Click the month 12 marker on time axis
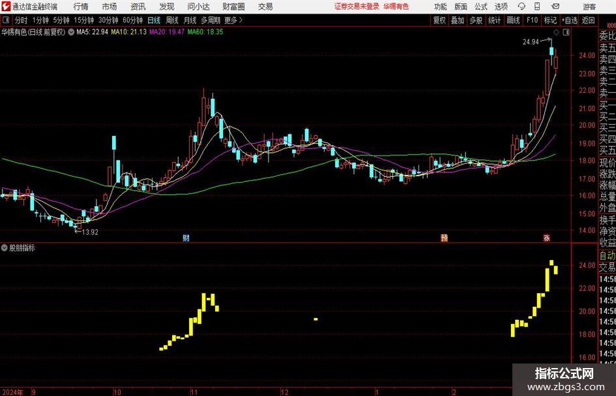The height and width of the screenshot is (396, 616). click(285, 392)
